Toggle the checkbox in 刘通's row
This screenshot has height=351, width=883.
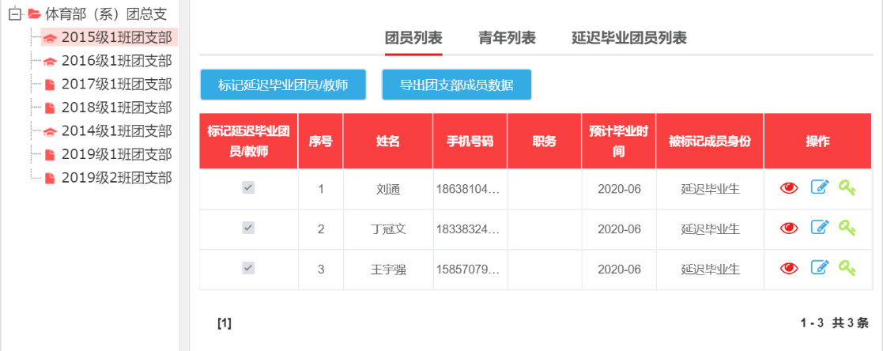248,187
